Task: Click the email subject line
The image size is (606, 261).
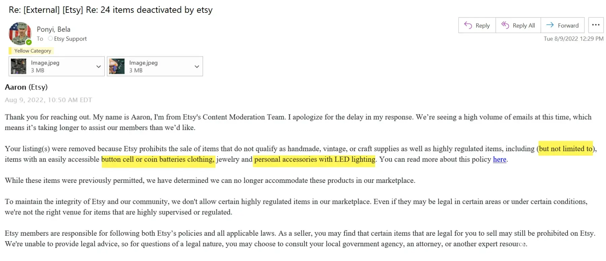Action: 110,10
